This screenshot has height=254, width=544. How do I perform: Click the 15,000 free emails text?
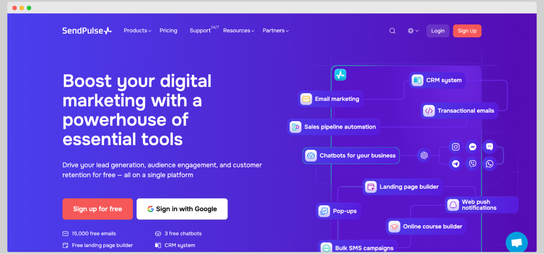(94, 233)
